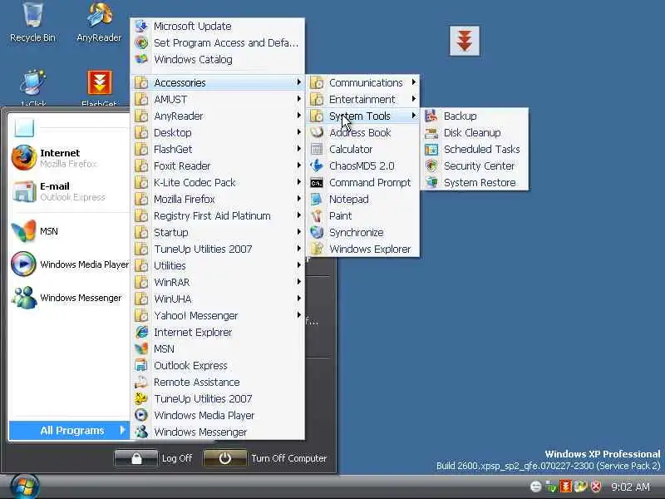Open Scheduled Tasks entry
Image resolution: width=665 pixels, height=499 pixels.
pos(475,150)
